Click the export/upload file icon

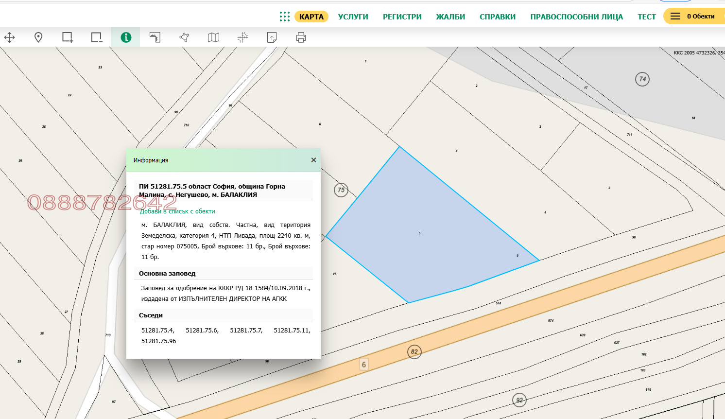[x=272, y=37]
